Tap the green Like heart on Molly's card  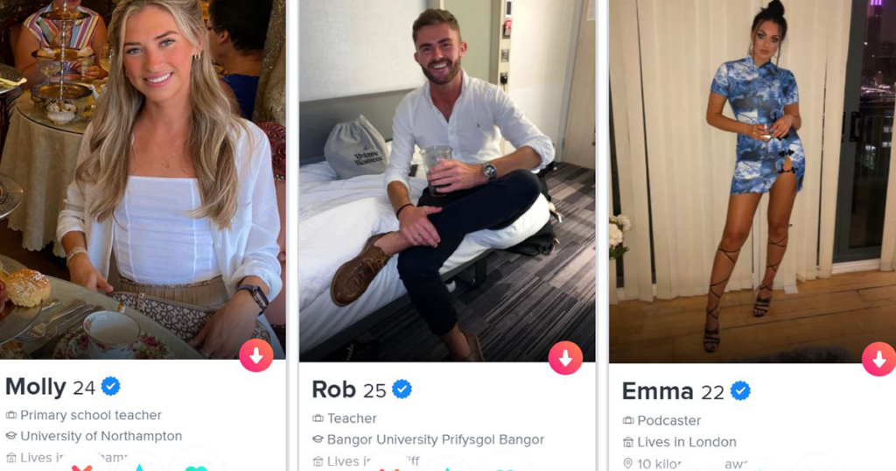[196, 467]
